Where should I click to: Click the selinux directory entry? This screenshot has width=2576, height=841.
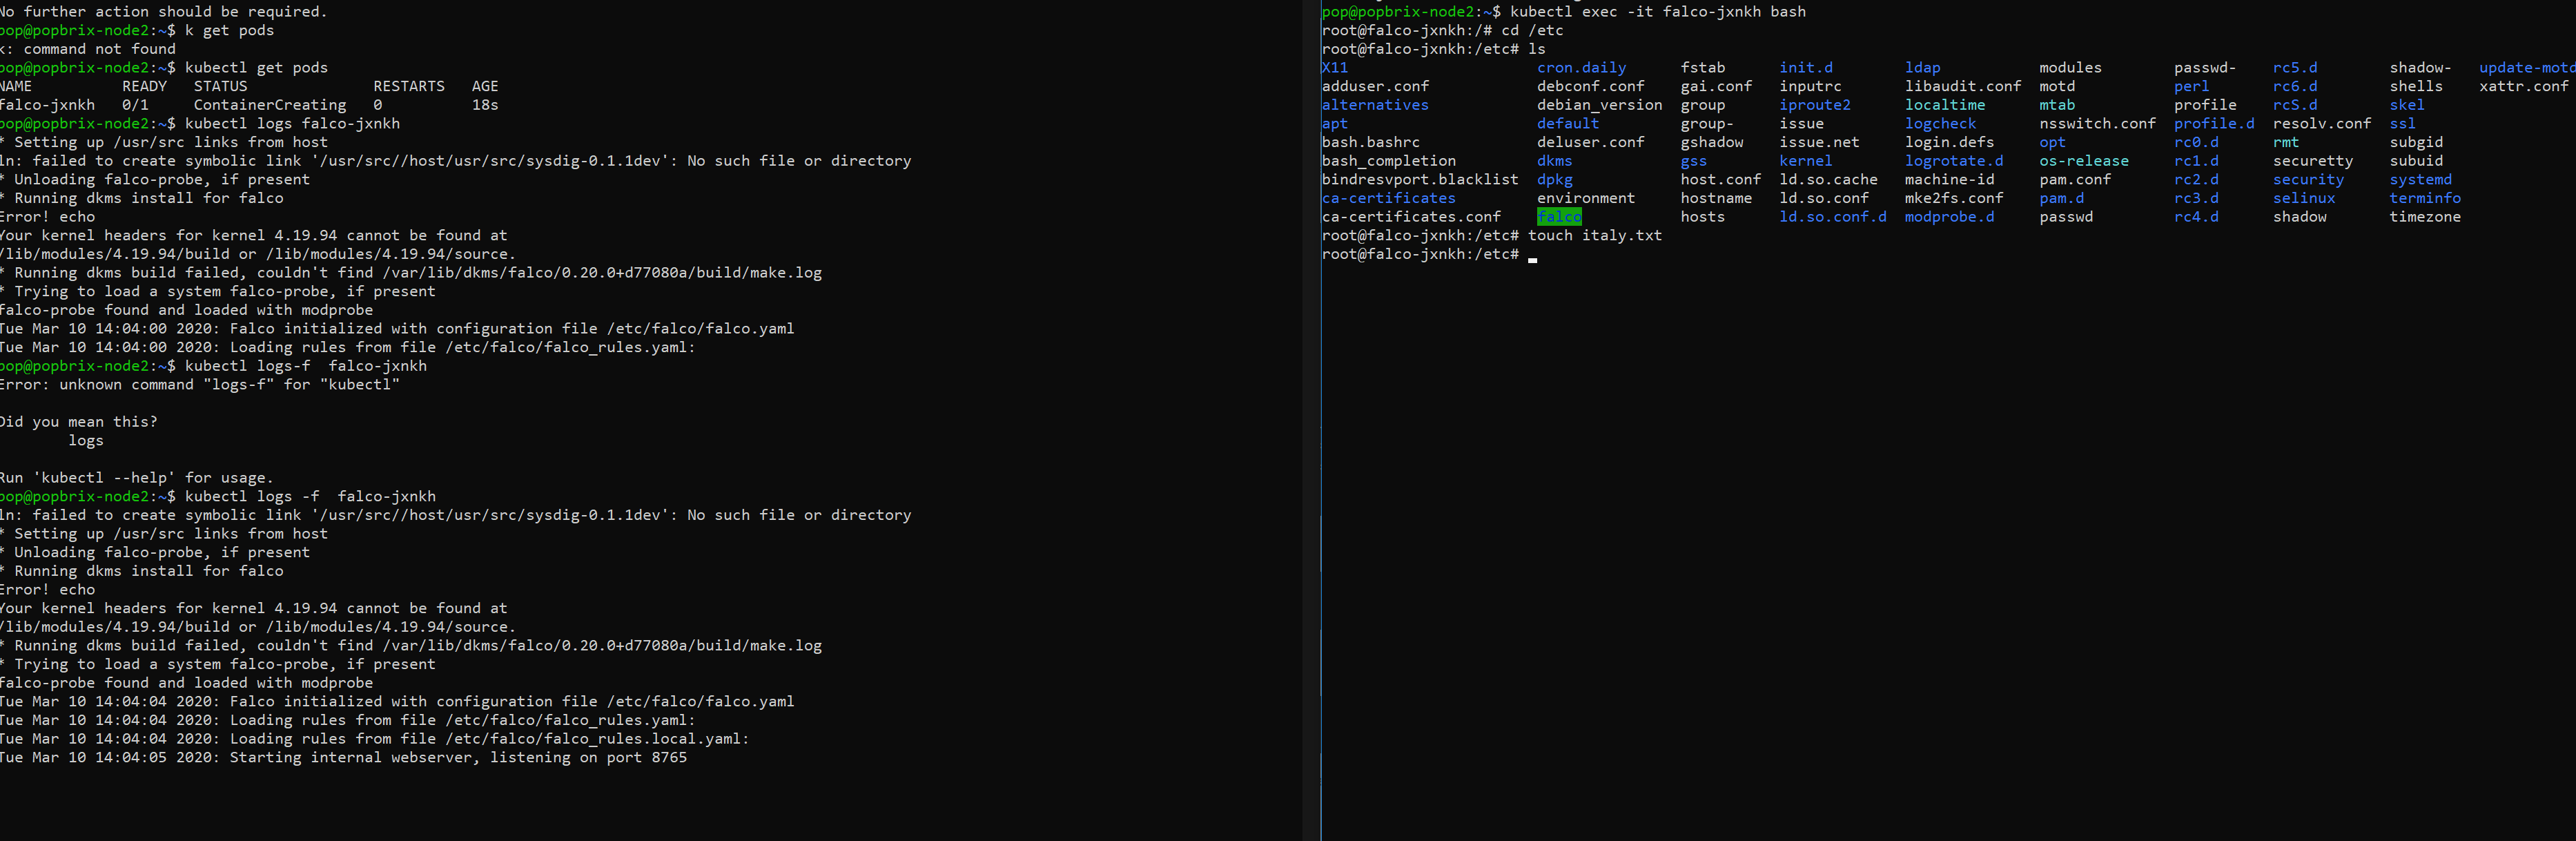[2303, 198]
